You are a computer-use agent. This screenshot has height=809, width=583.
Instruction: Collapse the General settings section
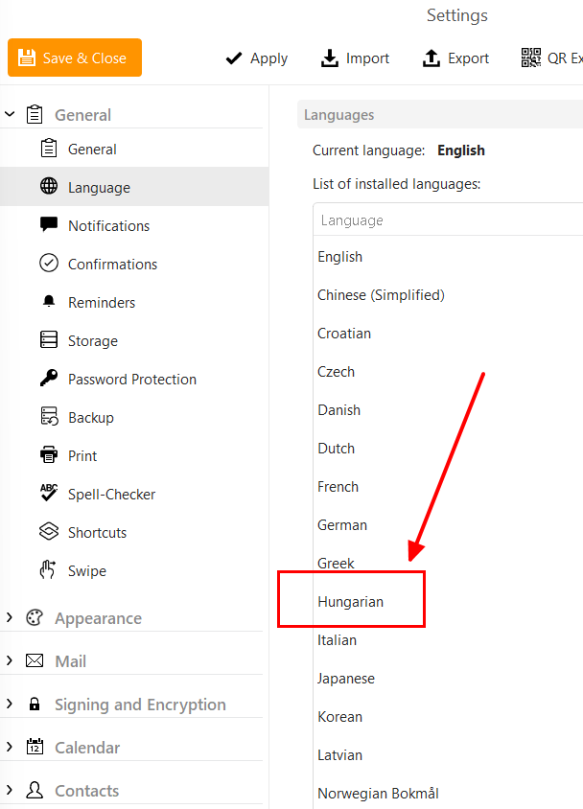10,114
